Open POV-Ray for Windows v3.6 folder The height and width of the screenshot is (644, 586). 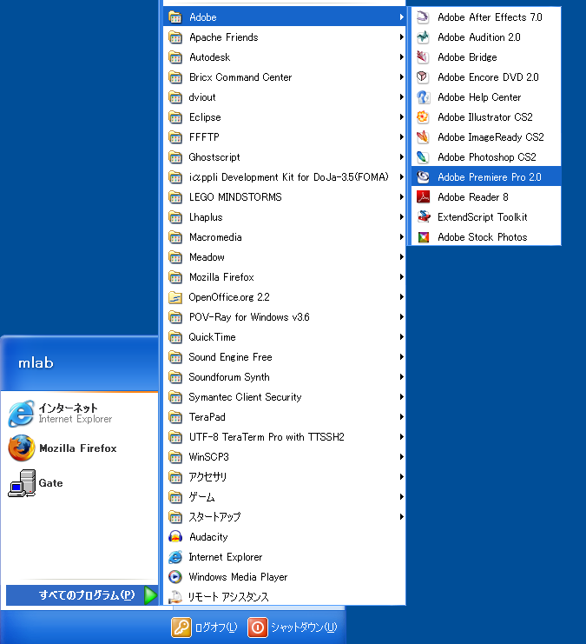coord(285,317)
